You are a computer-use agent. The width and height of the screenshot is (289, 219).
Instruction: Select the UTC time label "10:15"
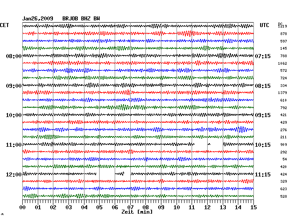263,145
